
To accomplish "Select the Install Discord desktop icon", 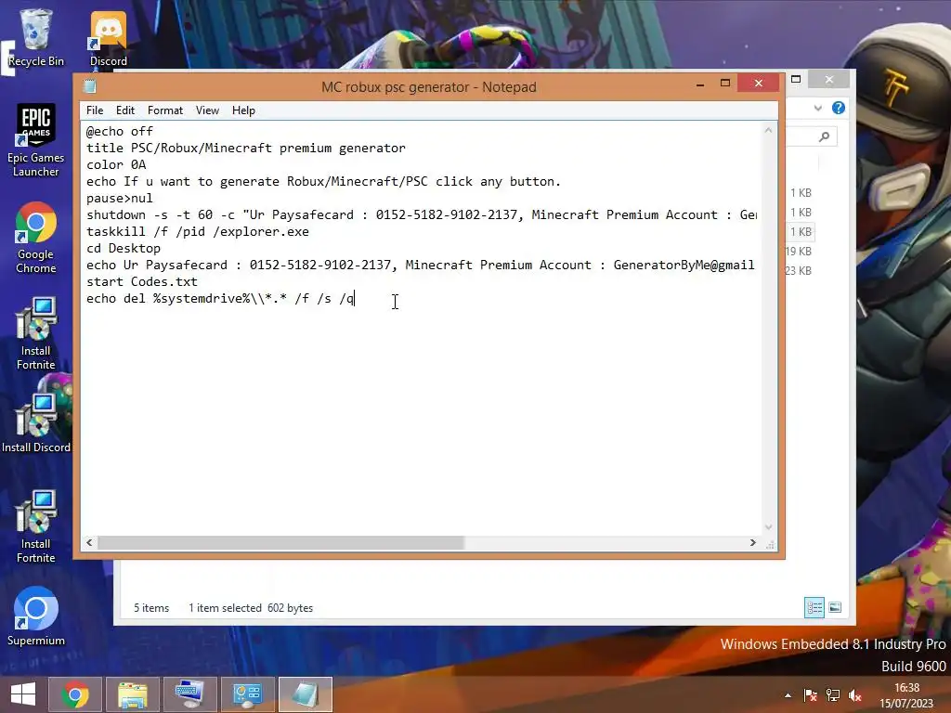I will (x=36, y=423).
